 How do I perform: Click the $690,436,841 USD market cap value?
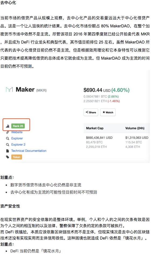(x=99, y=138)
